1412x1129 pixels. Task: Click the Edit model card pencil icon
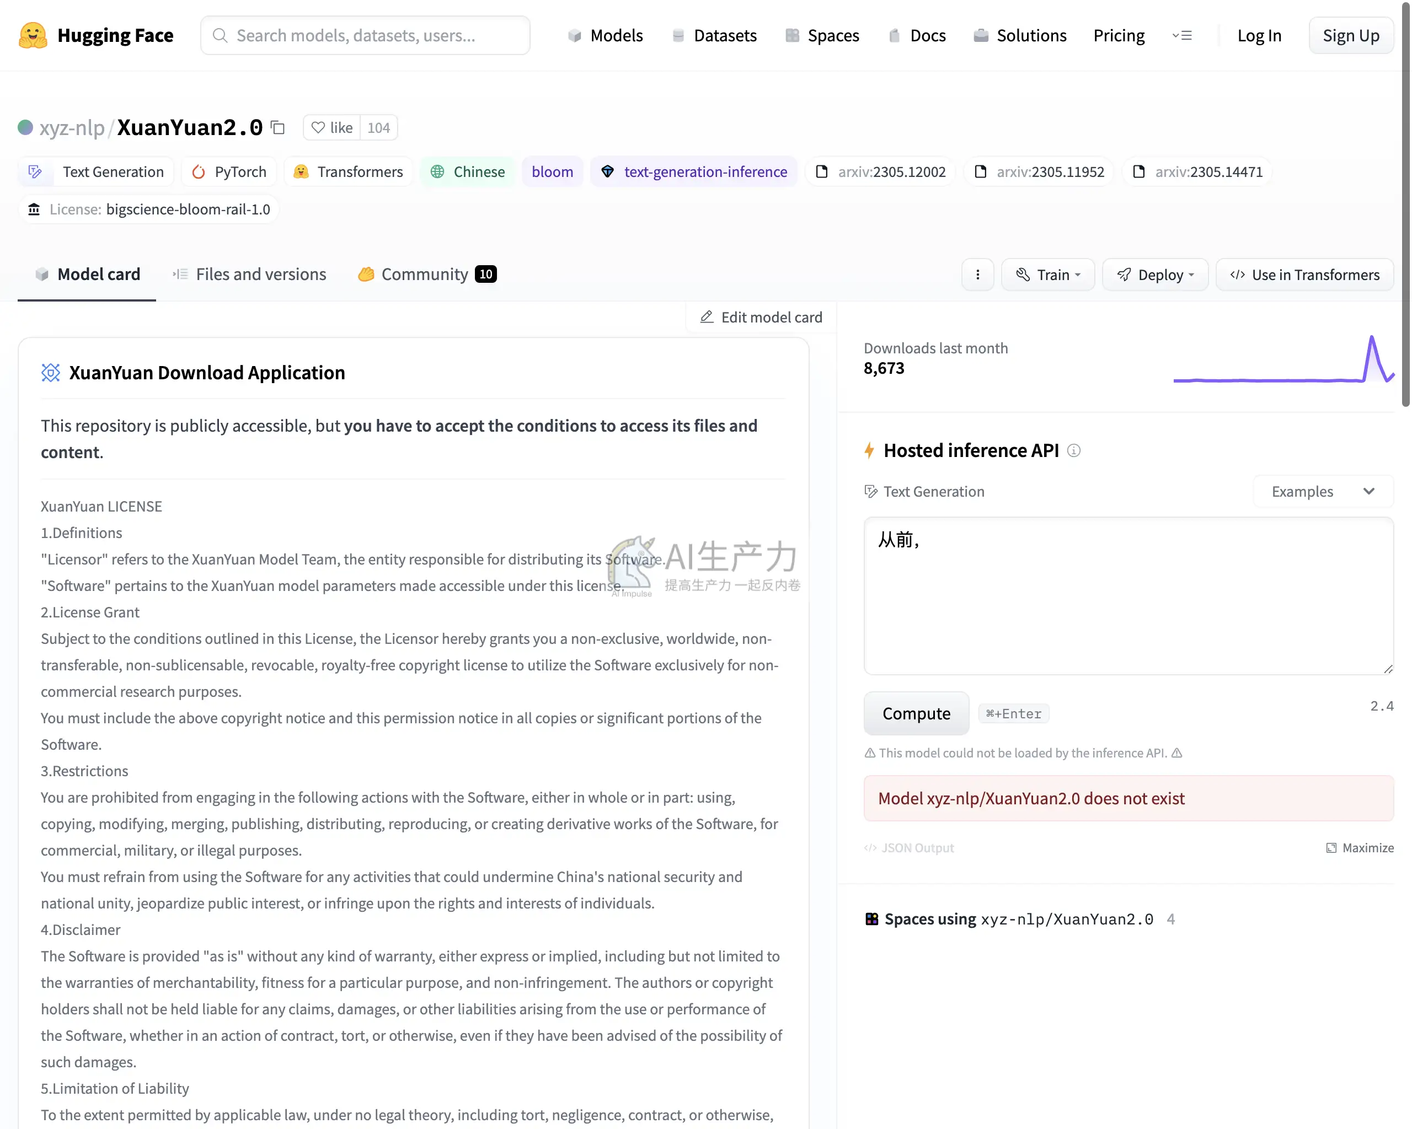tap(707, 318)
